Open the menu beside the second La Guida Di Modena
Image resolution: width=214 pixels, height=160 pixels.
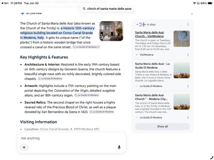(x=188, y=118)
